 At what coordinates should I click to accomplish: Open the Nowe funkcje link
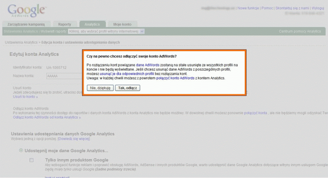[248, 8]
